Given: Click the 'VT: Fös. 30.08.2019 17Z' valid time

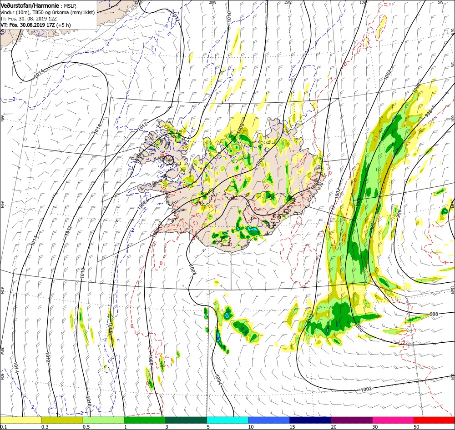Looking at the screenshot, I should tap(28, 25).
